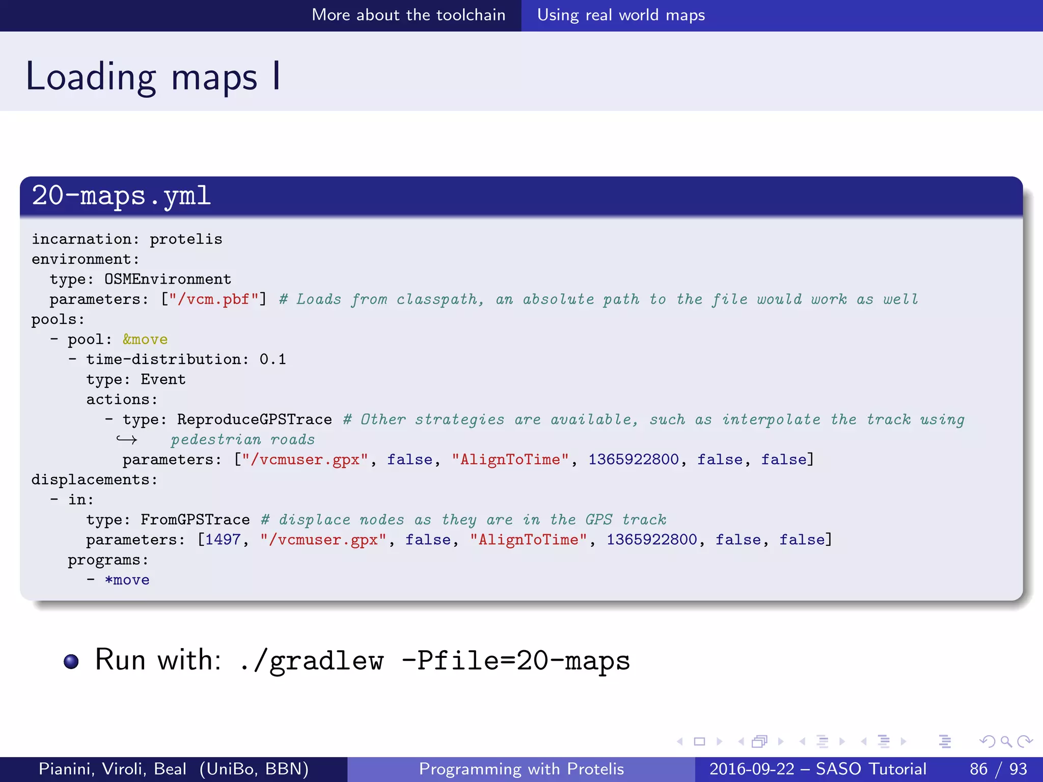Go to the previous subsection arrow
Viewport: 1043px width, 782px height.
tap(802, 742)
